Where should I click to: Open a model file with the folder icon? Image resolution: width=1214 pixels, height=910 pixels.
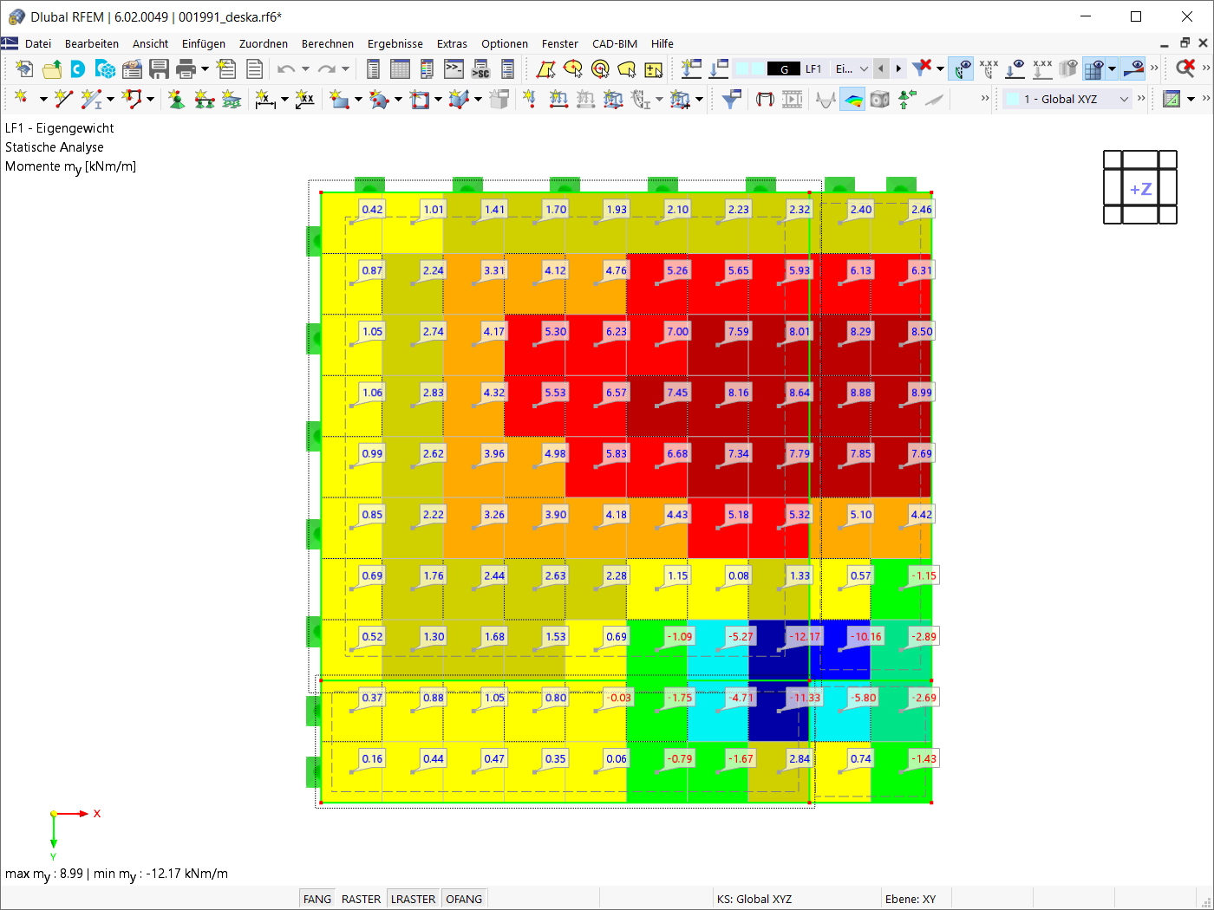(x=52, y=68)
